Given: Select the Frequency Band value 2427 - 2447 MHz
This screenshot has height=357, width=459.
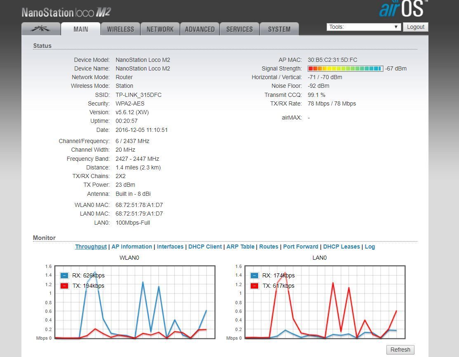Looking at the screenshot, I should pos(137,159).
